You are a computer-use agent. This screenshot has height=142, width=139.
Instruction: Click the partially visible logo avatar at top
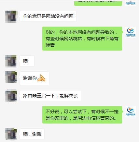point(131,3)
